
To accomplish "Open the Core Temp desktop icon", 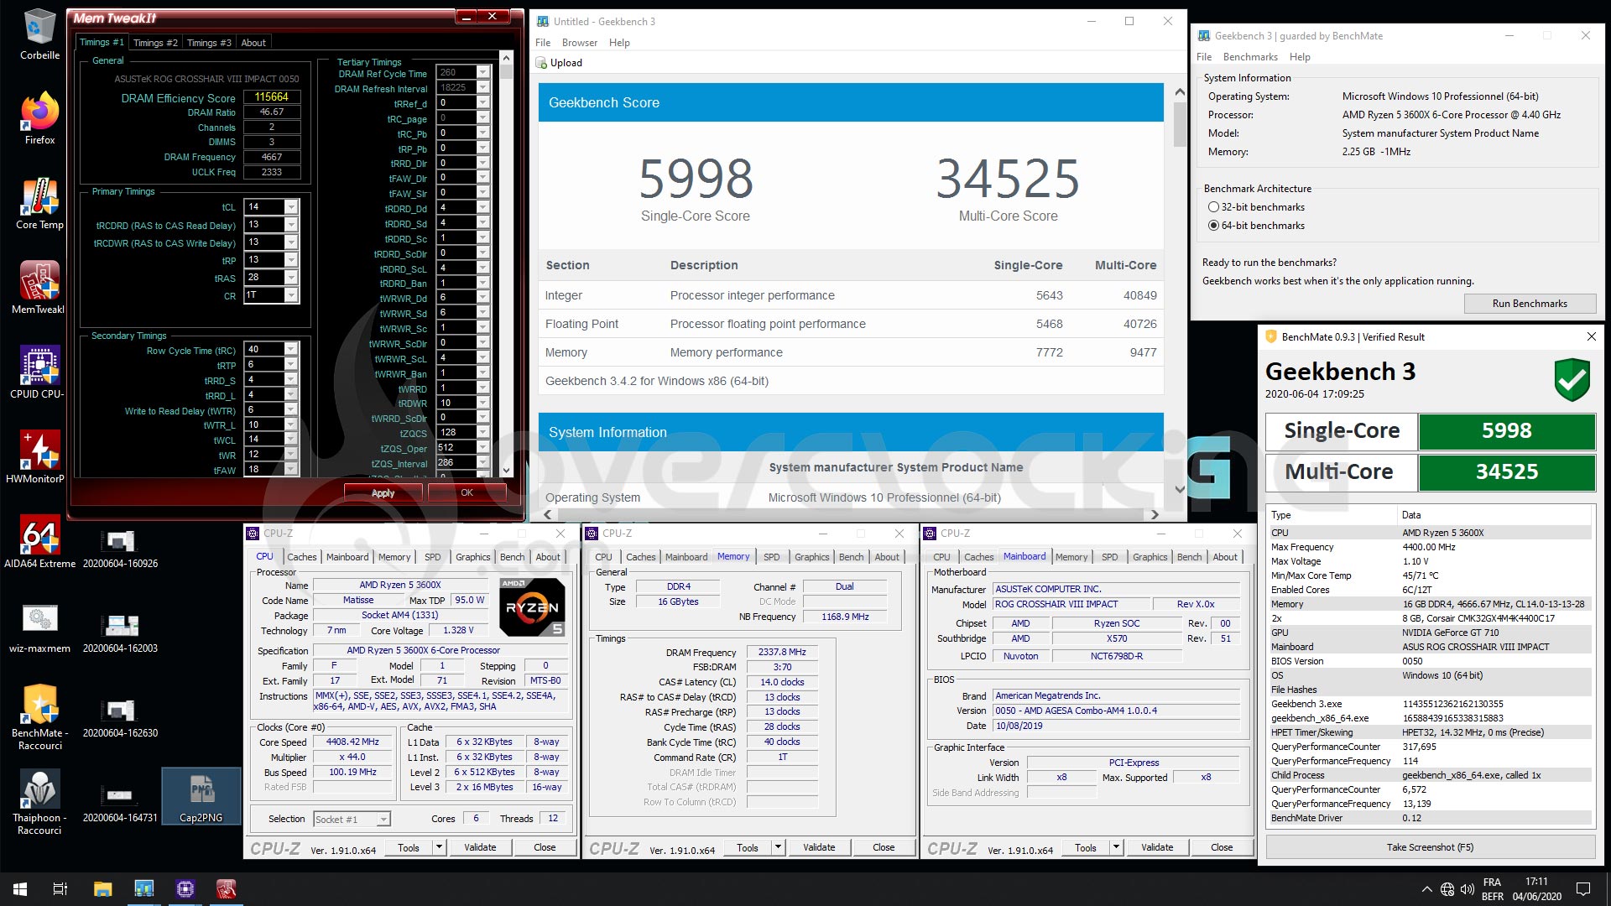I will point(39,204).
